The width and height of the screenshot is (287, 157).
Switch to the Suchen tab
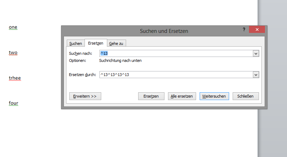[76, 43]
